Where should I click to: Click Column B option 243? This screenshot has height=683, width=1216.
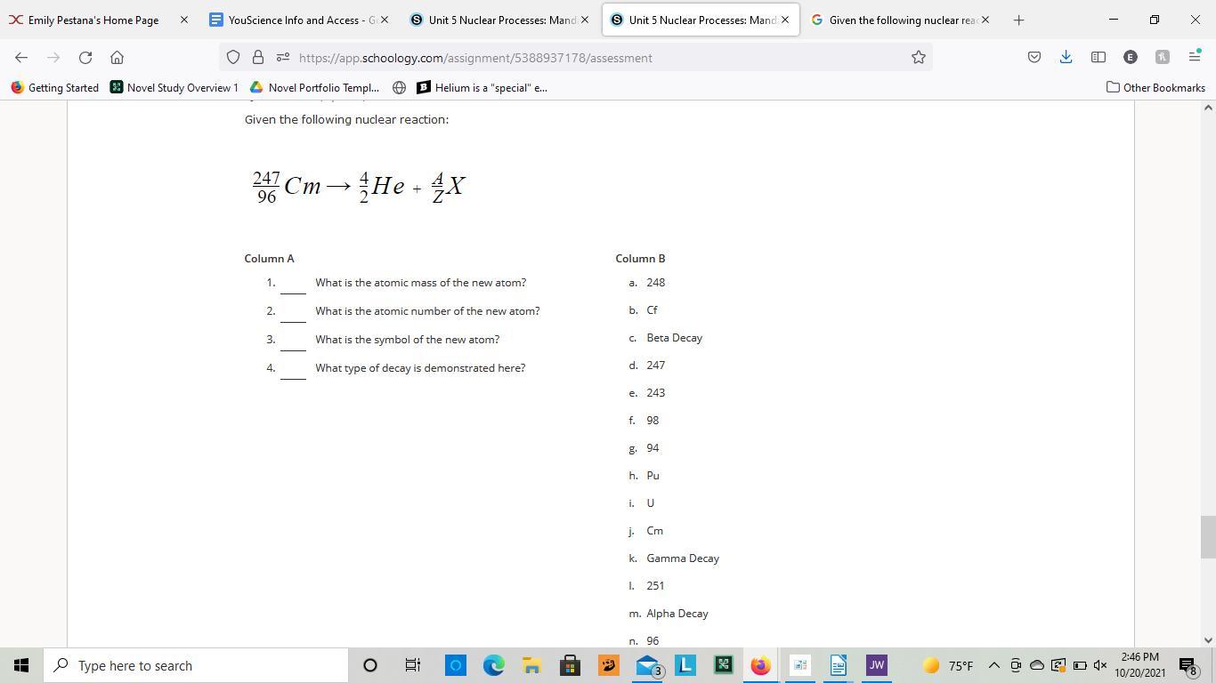[x=655, y=393]
